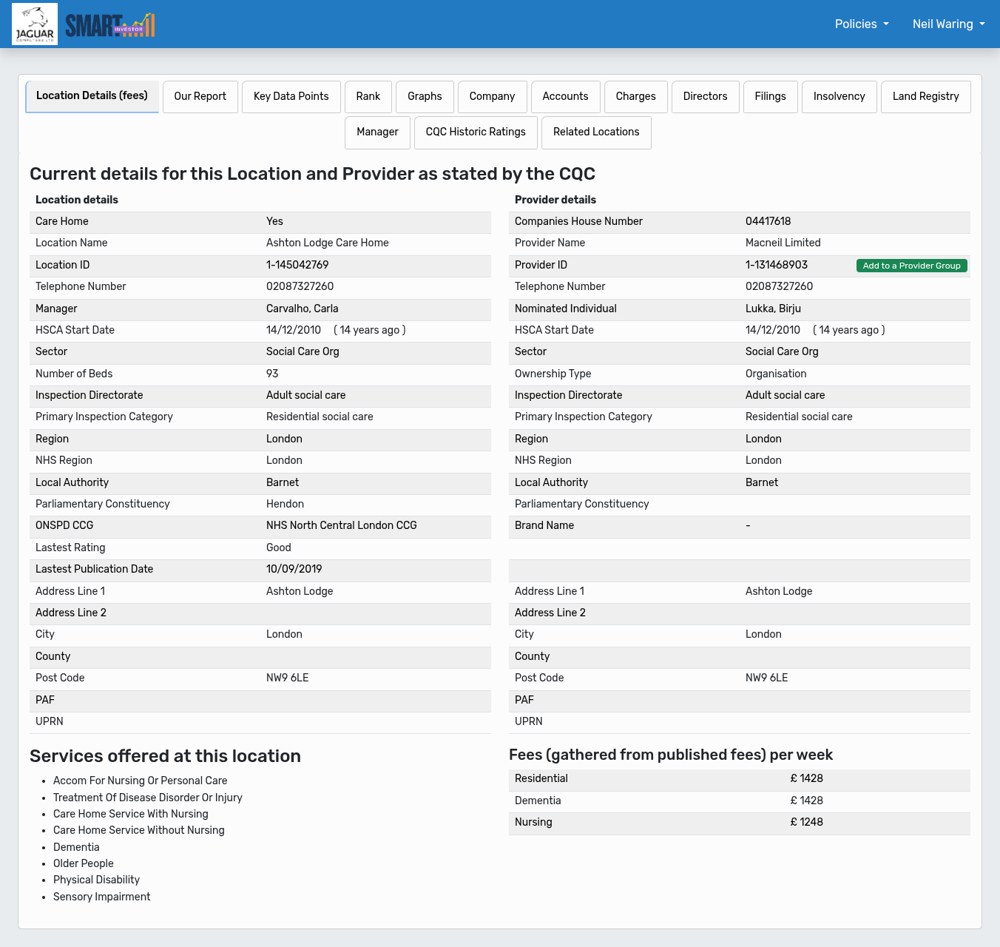Select the Insolvency tab
Screen dimensions: 1000x947
[x=839, y=97]
